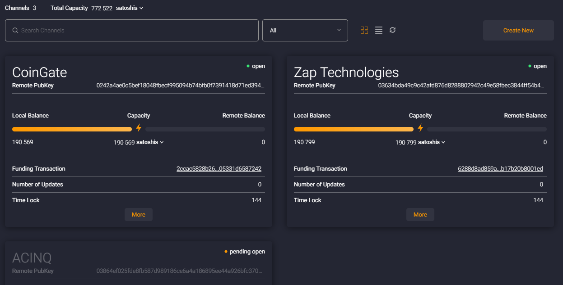Open Zap Technologies funding transaction link
The width and height of the screenshot is (563, 285).
tap(500, 169)
